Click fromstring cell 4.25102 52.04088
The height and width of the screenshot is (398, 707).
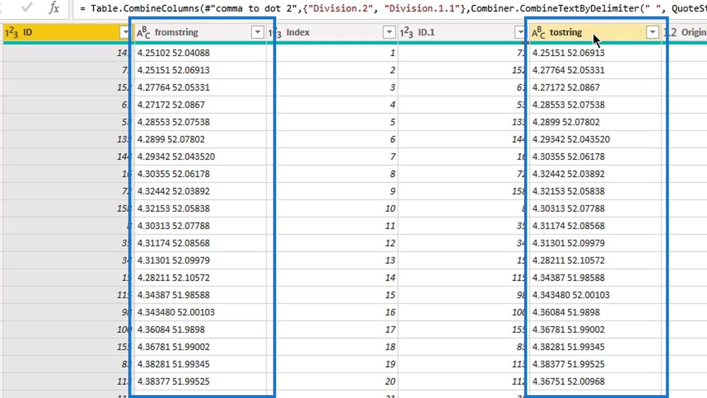point(200,53)
